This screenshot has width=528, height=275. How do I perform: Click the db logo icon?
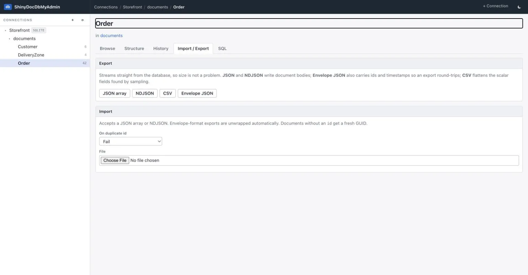[8, 7]
